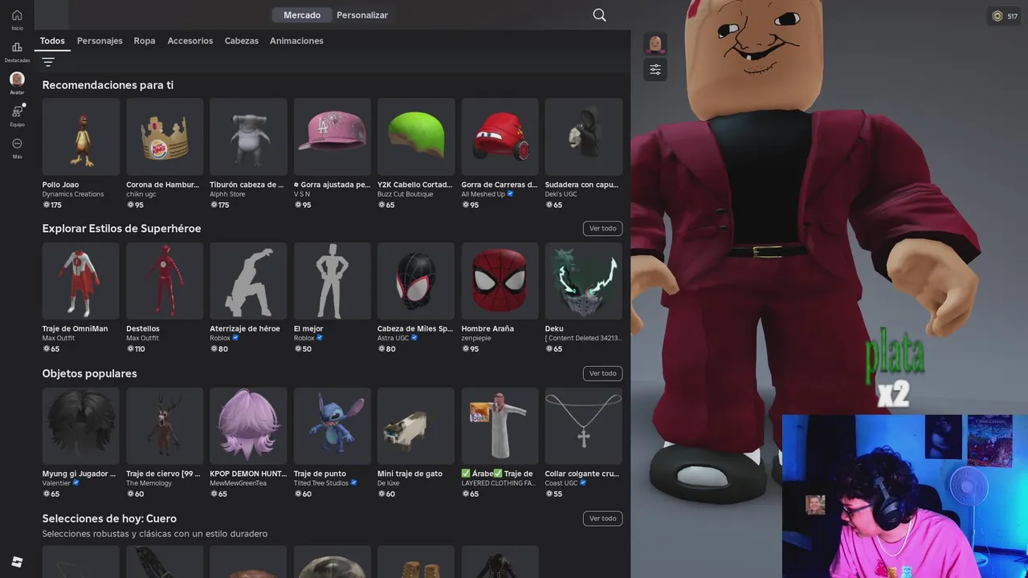The image size is (1028, 578).
Task: Switch to Personalizar mode
Action: [x=362, y=15]
